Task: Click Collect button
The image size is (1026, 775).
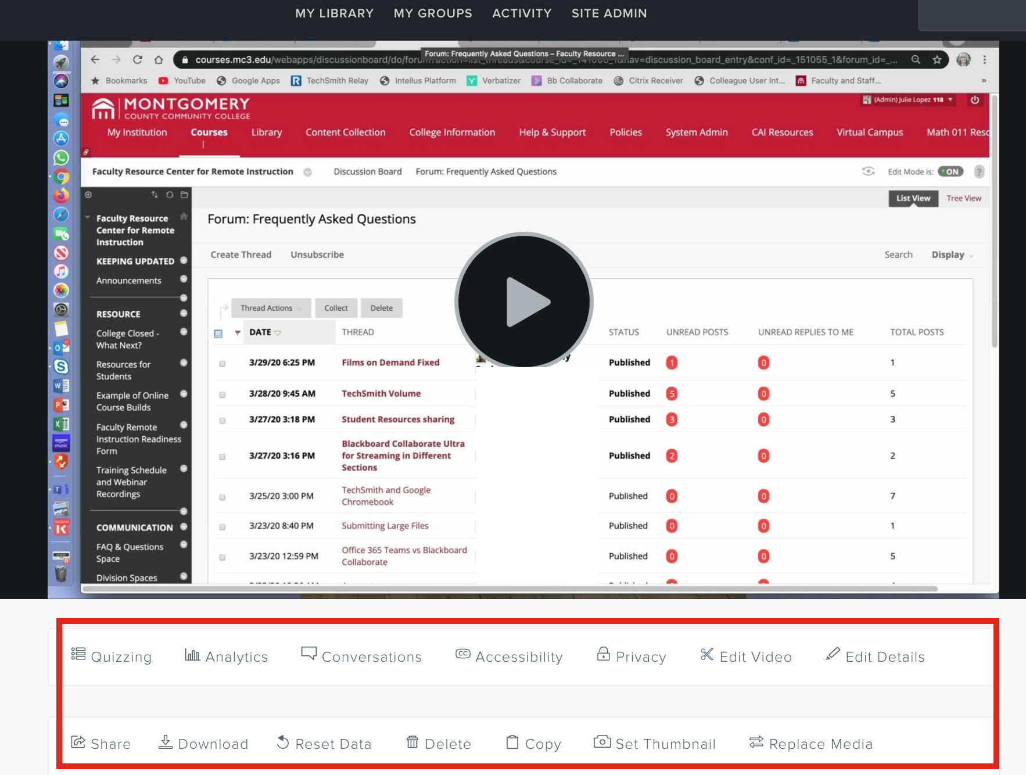Action: [x=336, y=308]
